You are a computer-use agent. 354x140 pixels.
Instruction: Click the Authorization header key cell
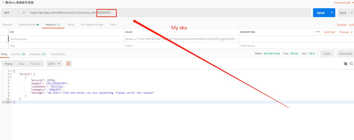(66, 39)
